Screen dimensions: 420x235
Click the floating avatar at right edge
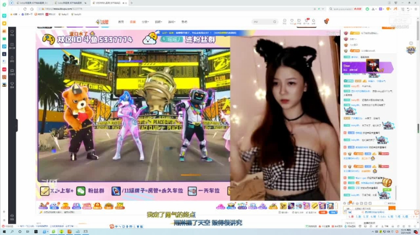coord(411,49)
